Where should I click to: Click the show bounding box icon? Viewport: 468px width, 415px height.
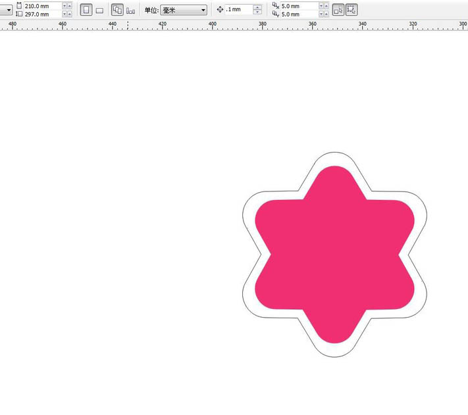tap(351, 10)
